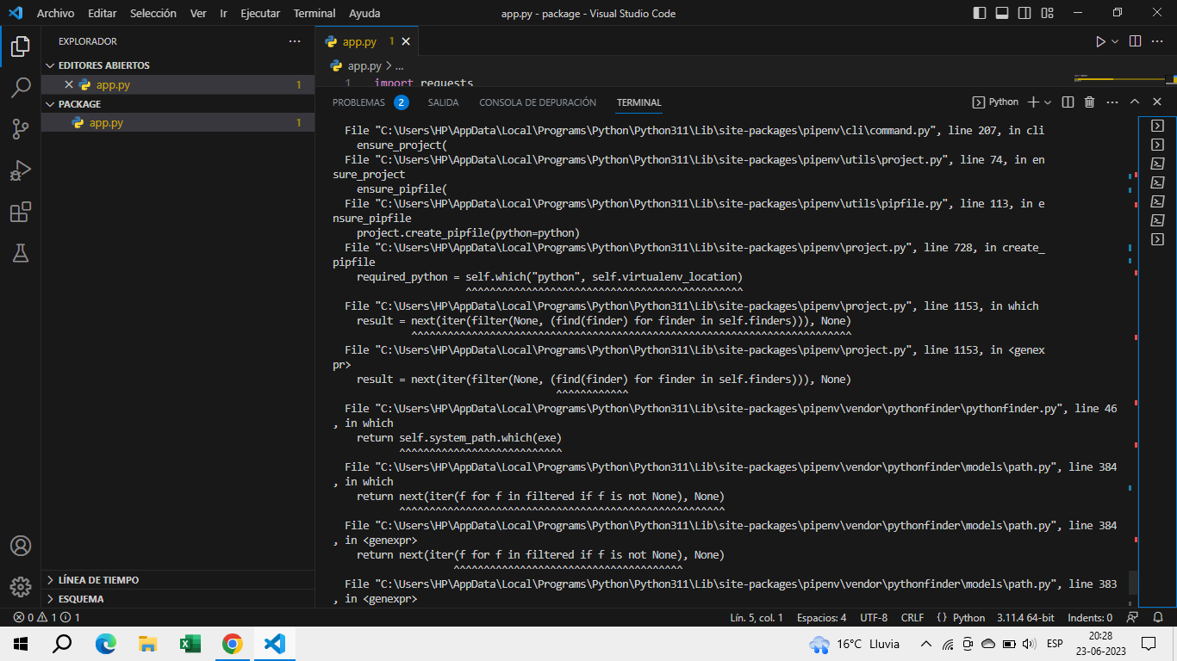Screen dimensions: 1177x661
Task: Open the breadcrumb ellipsis after app.py
Action: point(399,65)
